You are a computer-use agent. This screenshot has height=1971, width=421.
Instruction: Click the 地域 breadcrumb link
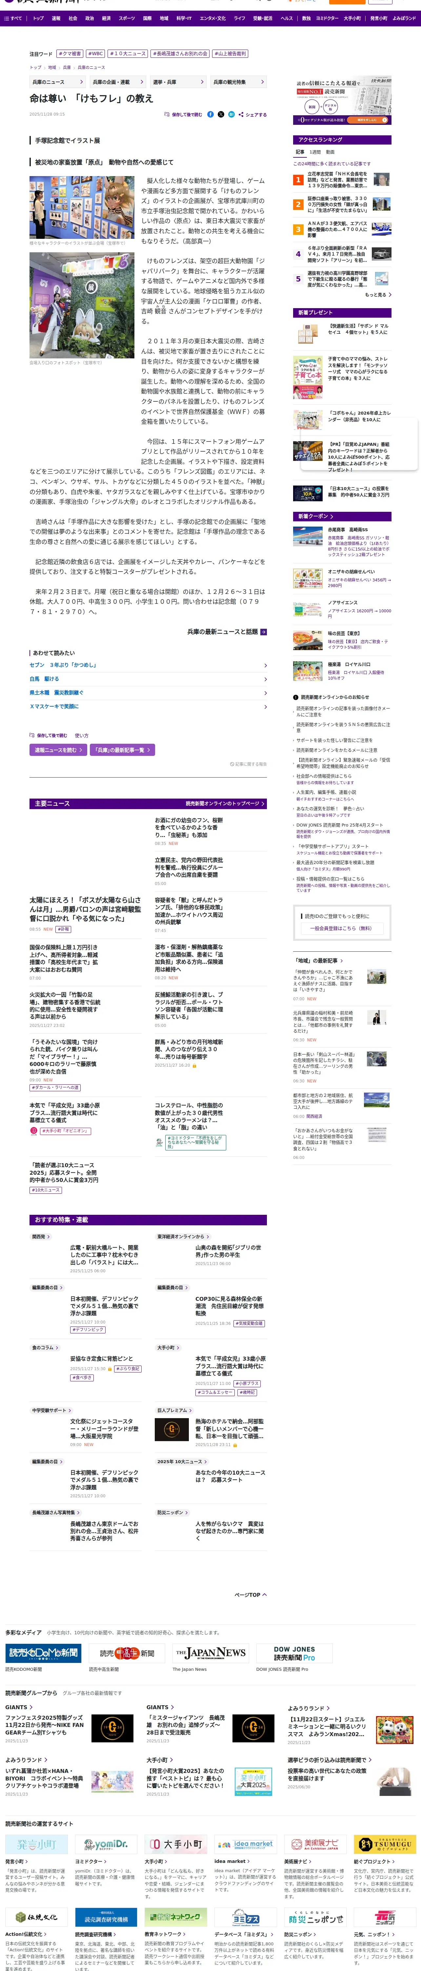[x=52, y=67]
